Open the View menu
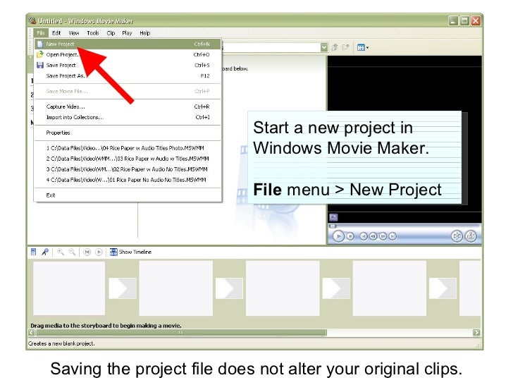This screenshot has height=385, width=513. (74, 33)
